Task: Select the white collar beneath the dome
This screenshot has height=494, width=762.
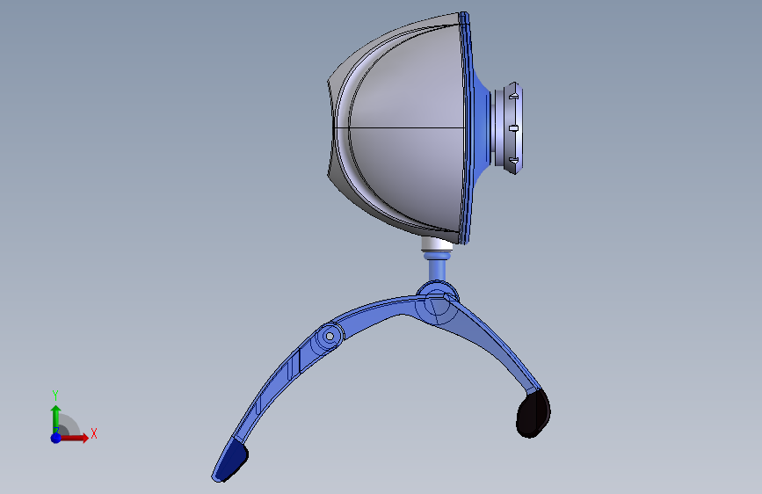Action: pos(437,243)
